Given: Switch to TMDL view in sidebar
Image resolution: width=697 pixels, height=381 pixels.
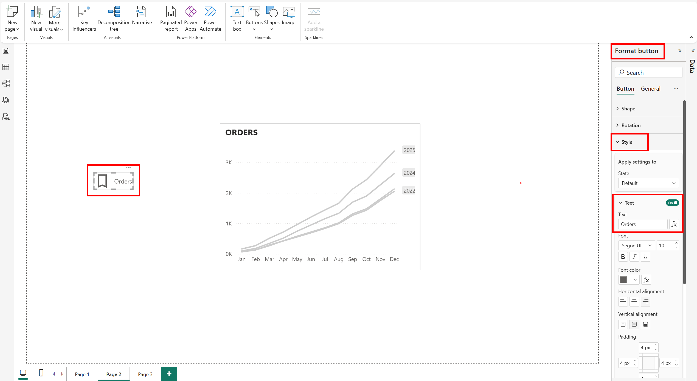Looking at the screenshot, I should coord(5,117).
